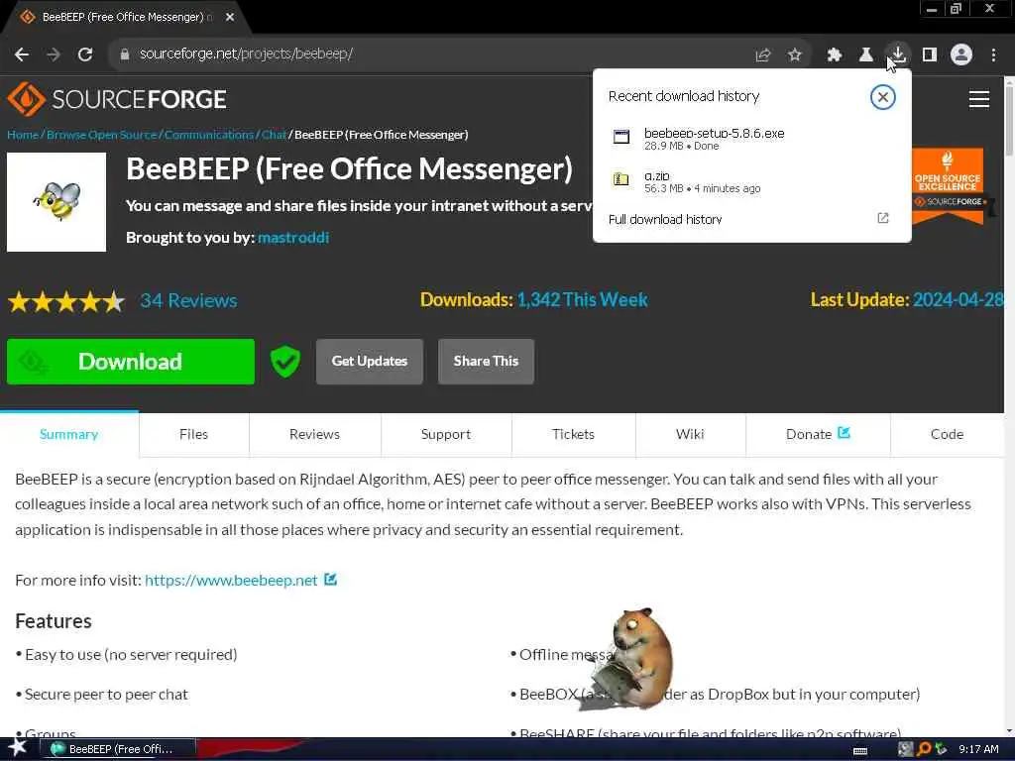Screen dimensions: 1015x761
Task: Click the orange magnifier tray icon
Action: tap(924, 749)
